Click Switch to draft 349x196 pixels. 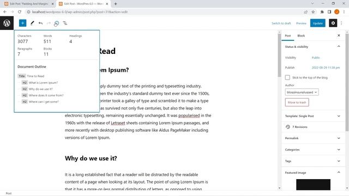(x=281, y=23)
